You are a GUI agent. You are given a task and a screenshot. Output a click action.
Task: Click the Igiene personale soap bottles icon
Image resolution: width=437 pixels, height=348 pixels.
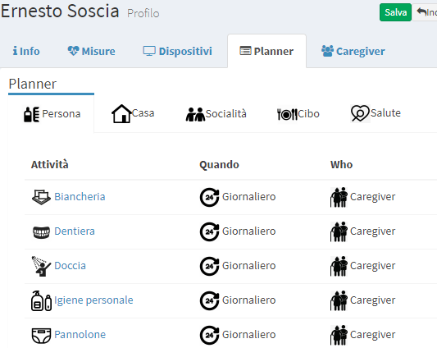(x=41, y=301)
